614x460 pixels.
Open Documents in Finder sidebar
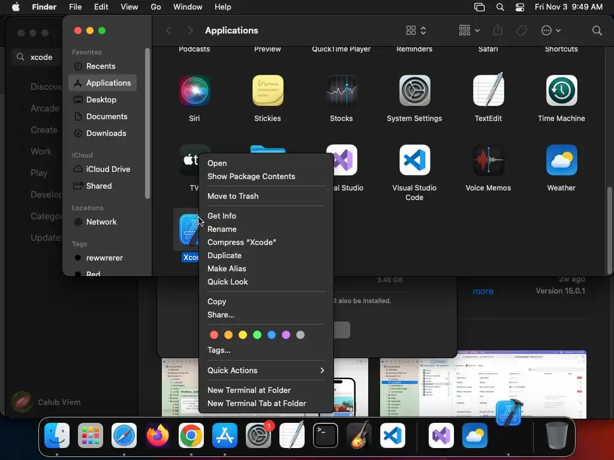tap(103, 117)
